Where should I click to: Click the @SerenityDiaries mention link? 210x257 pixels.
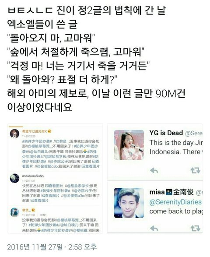coord(175,202)
